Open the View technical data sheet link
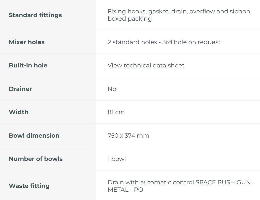Screen dimensions: 260x200 pos(146,65)
